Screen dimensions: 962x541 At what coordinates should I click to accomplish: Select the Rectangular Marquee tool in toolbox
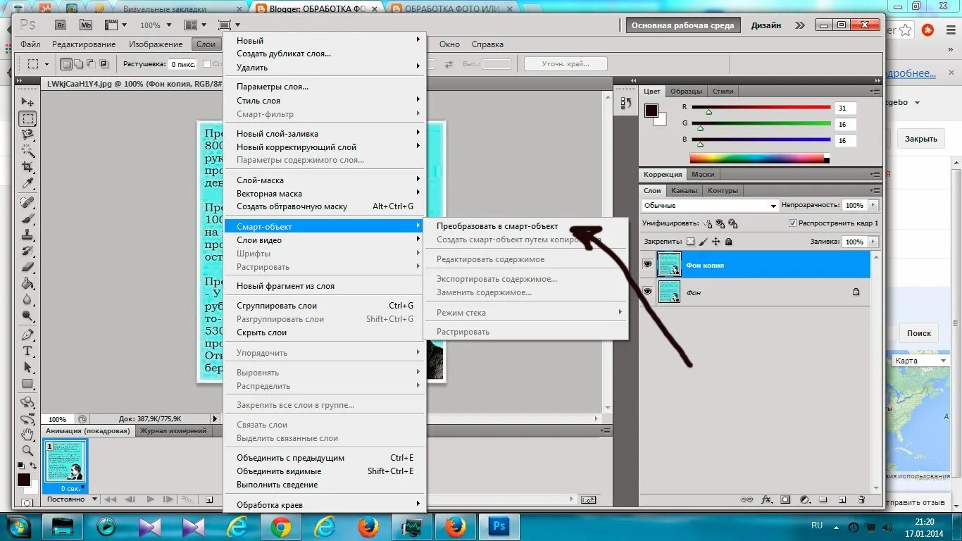coord(27,118)
